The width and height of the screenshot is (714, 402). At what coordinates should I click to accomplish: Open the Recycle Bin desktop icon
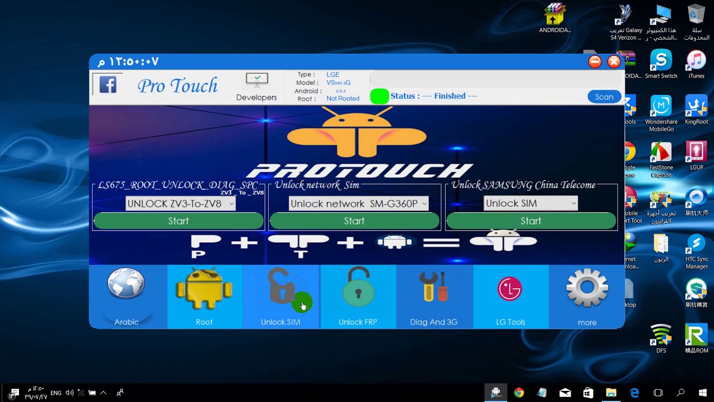[697, 22]
